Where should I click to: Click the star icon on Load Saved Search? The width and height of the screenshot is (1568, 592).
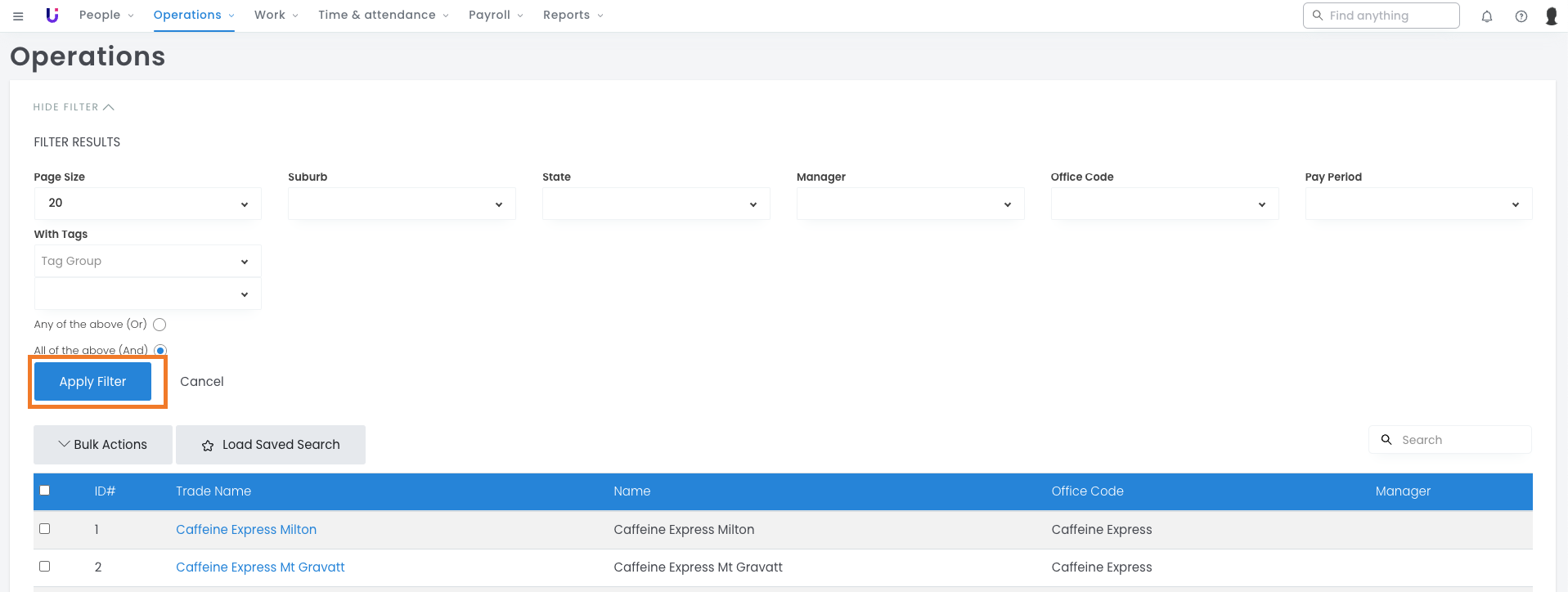[208, 446]
